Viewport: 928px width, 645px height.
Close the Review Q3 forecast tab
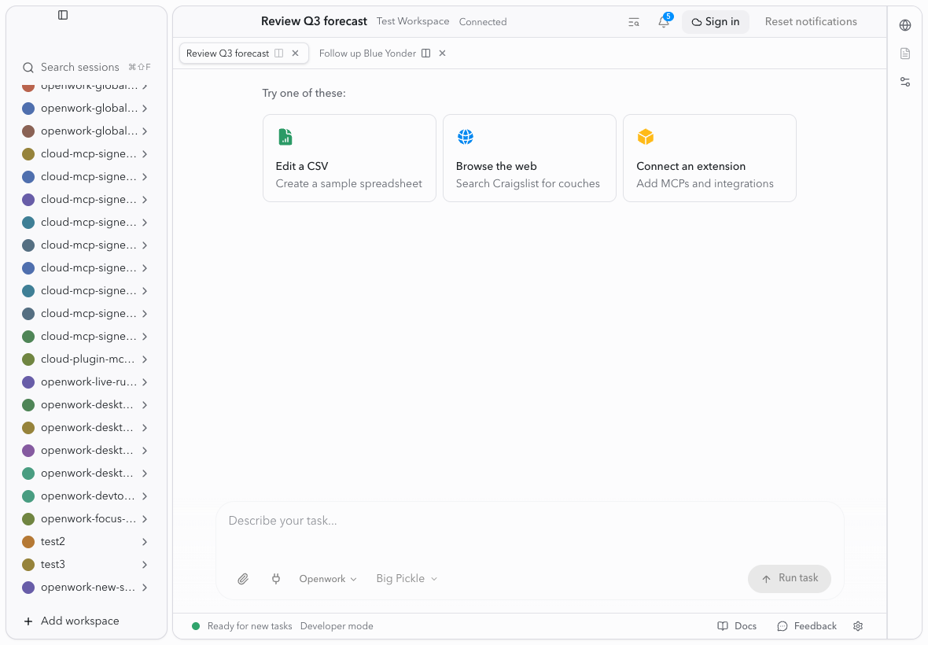coord(296,53)
